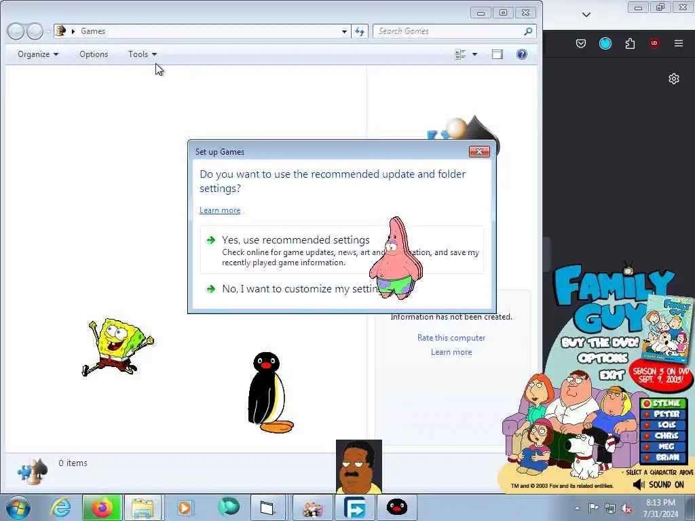
Task: Select LOIS in Family Guy character list
Action: pyautogui.click(x=664, y=425)
